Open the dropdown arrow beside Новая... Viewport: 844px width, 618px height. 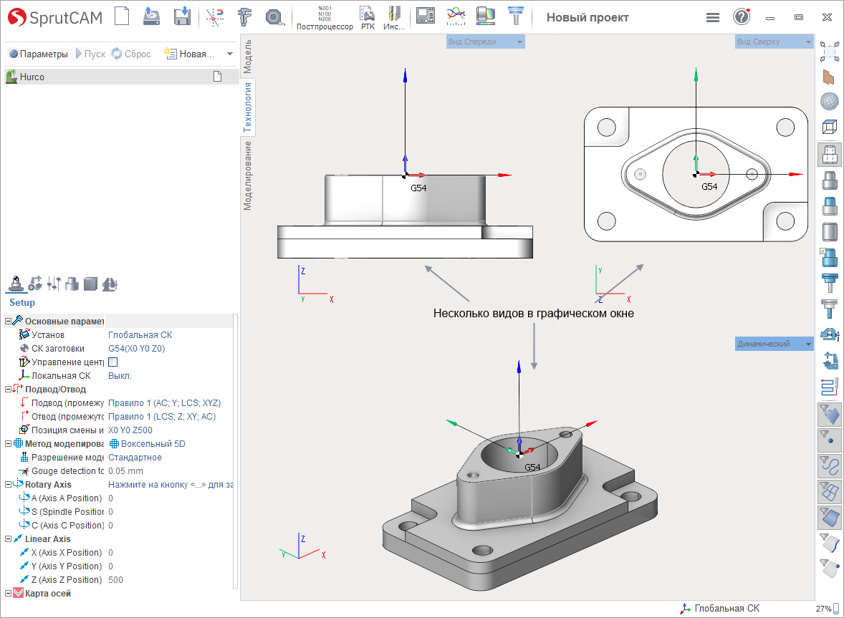(x=230, y=54)
